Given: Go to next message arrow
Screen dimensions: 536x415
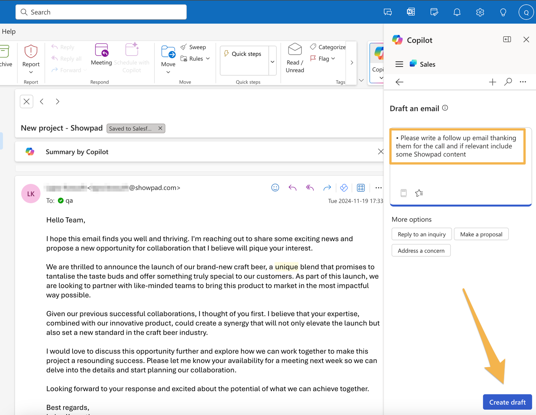Looking at the screenshot, I should [x=57, y=101].
